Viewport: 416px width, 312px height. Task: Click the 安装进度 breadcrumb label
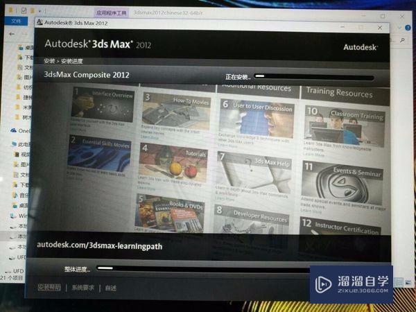(71, 61)
